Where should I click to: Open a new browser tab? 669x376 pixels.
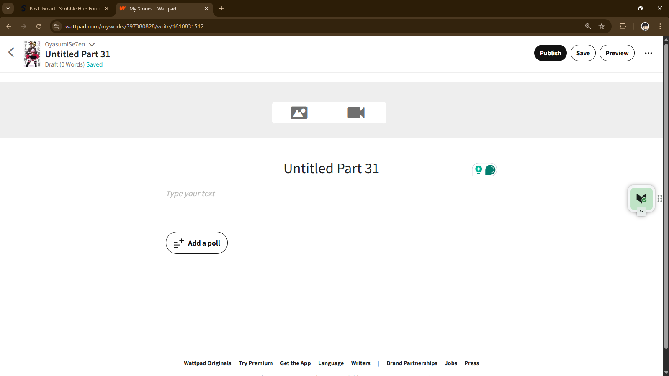(221, 8)
